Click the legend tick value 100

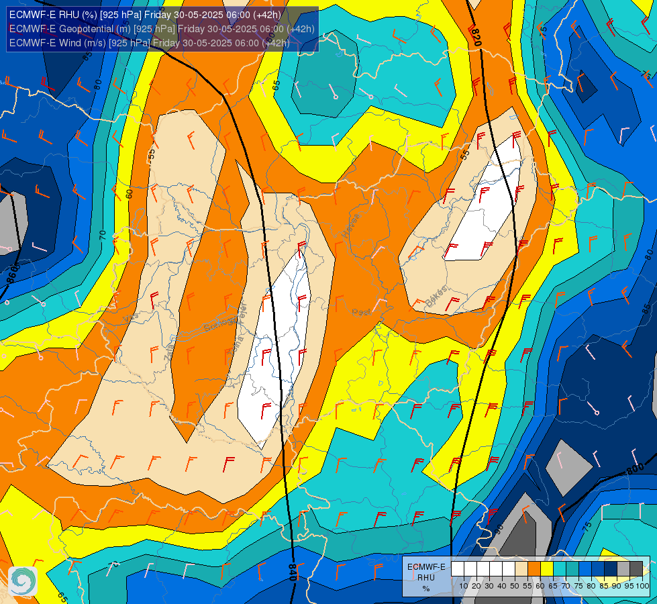coord(643,586)
